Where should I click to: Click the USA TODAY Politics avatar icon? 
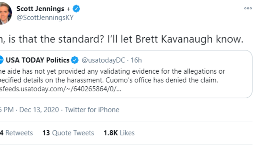point(2,59)
